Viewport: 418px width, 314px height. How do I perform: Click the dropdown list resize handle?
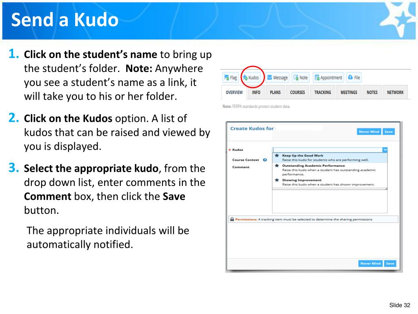tap(386, 189)
